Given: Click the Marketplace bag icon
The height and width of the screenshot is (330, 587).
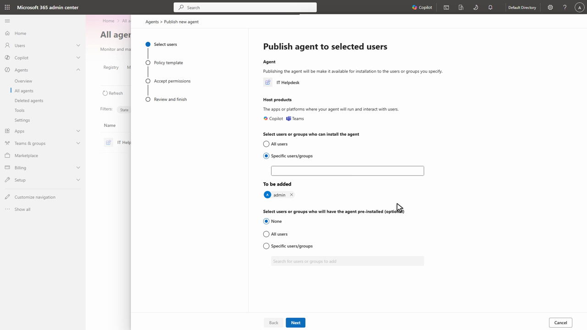Looking at the screenshot, I should tap(7, 155).
